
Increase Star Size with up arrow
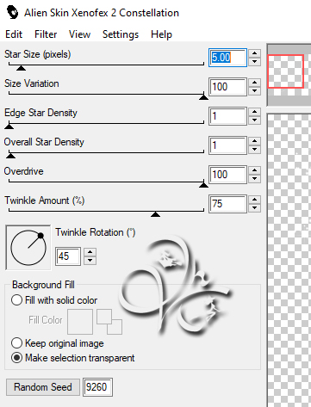[x=255, y=53]
